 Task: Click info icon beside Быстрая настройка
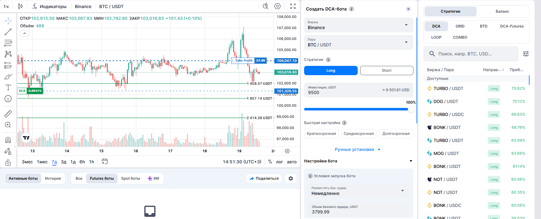(x=344, y=123)
